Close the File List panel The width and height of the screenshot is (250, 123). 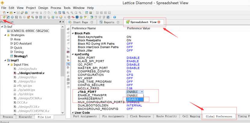click(x=63, y=22)
